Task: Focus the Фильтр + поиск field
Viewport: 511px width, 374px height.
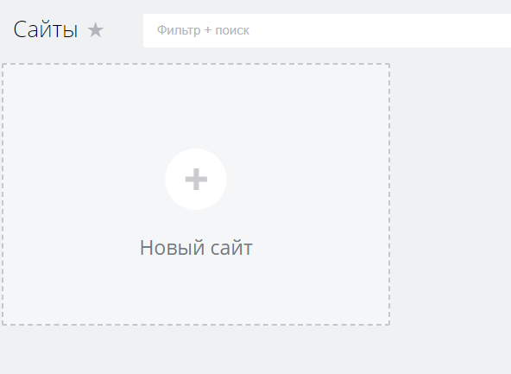Action: click(x=327, y=30)
